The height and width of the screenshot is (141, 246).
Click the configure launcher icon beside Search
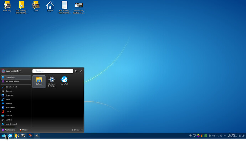[76, 71]
